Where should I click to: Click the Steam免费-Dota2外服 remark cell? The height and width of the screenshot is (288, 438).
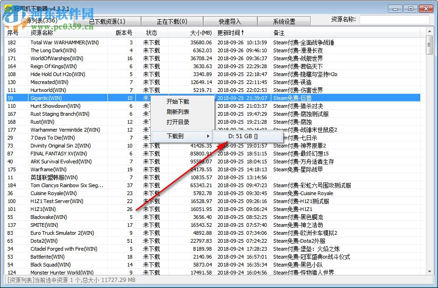click(x=299, y=241)
